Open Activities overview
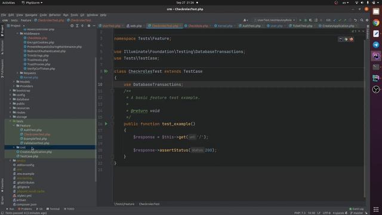The image size is (382, 215). [x=8, y=2]
